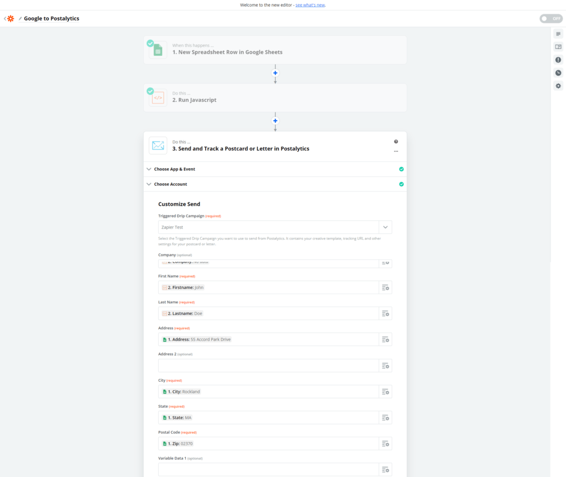Click the 2. Lastname: Doe data pill

pos(182,314)
